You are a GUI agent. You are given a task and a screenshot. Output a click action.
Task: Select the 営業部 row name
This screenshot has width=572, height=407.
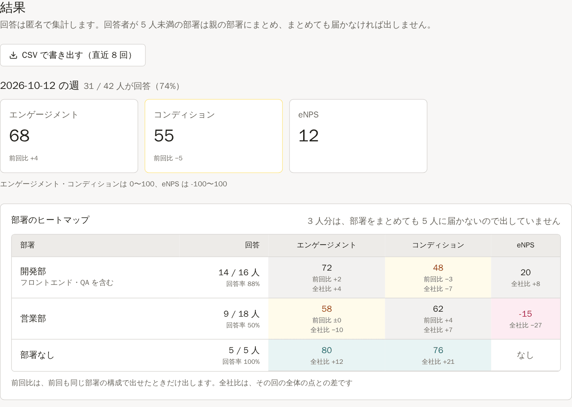point(33,319)
